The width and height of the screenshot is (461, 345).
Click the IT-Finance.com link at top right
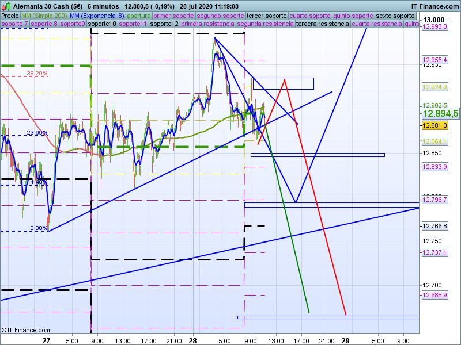point(436,6)
